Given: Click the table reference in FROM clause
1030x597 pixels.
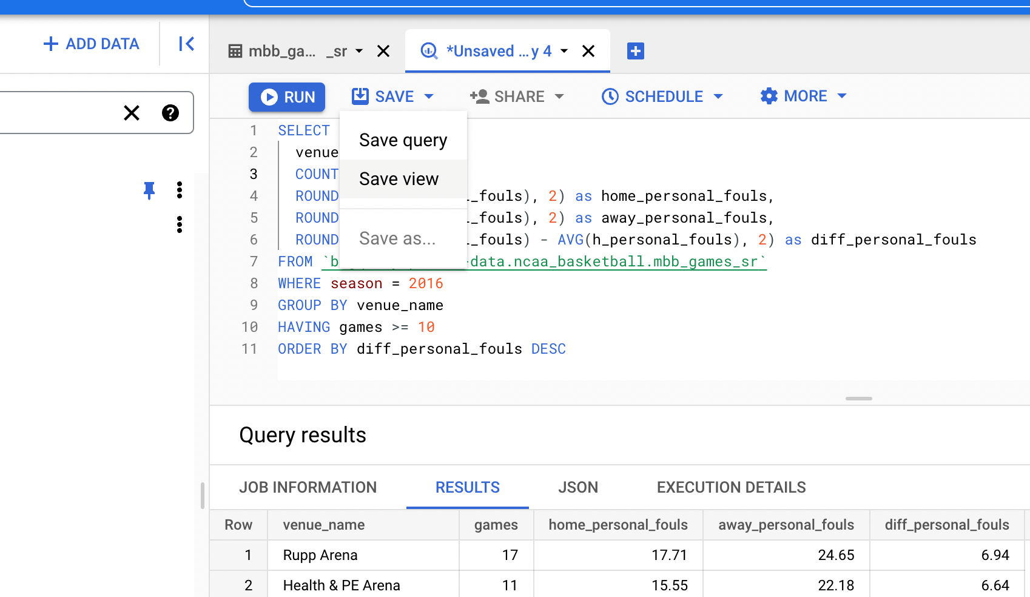Looking at the screenshot, I should (544, 261).
